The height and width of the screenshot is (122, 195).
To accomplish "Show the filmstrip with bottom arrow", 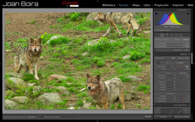I will [97, 121].
